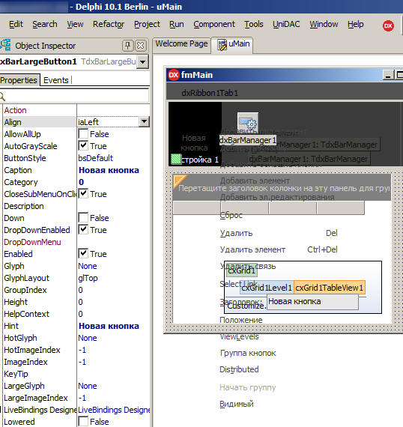Viewport: 403px width, 427px height.
Task: Click the Object Inspector panel icon
Action: pyautogui.click(x=5, y=45)
